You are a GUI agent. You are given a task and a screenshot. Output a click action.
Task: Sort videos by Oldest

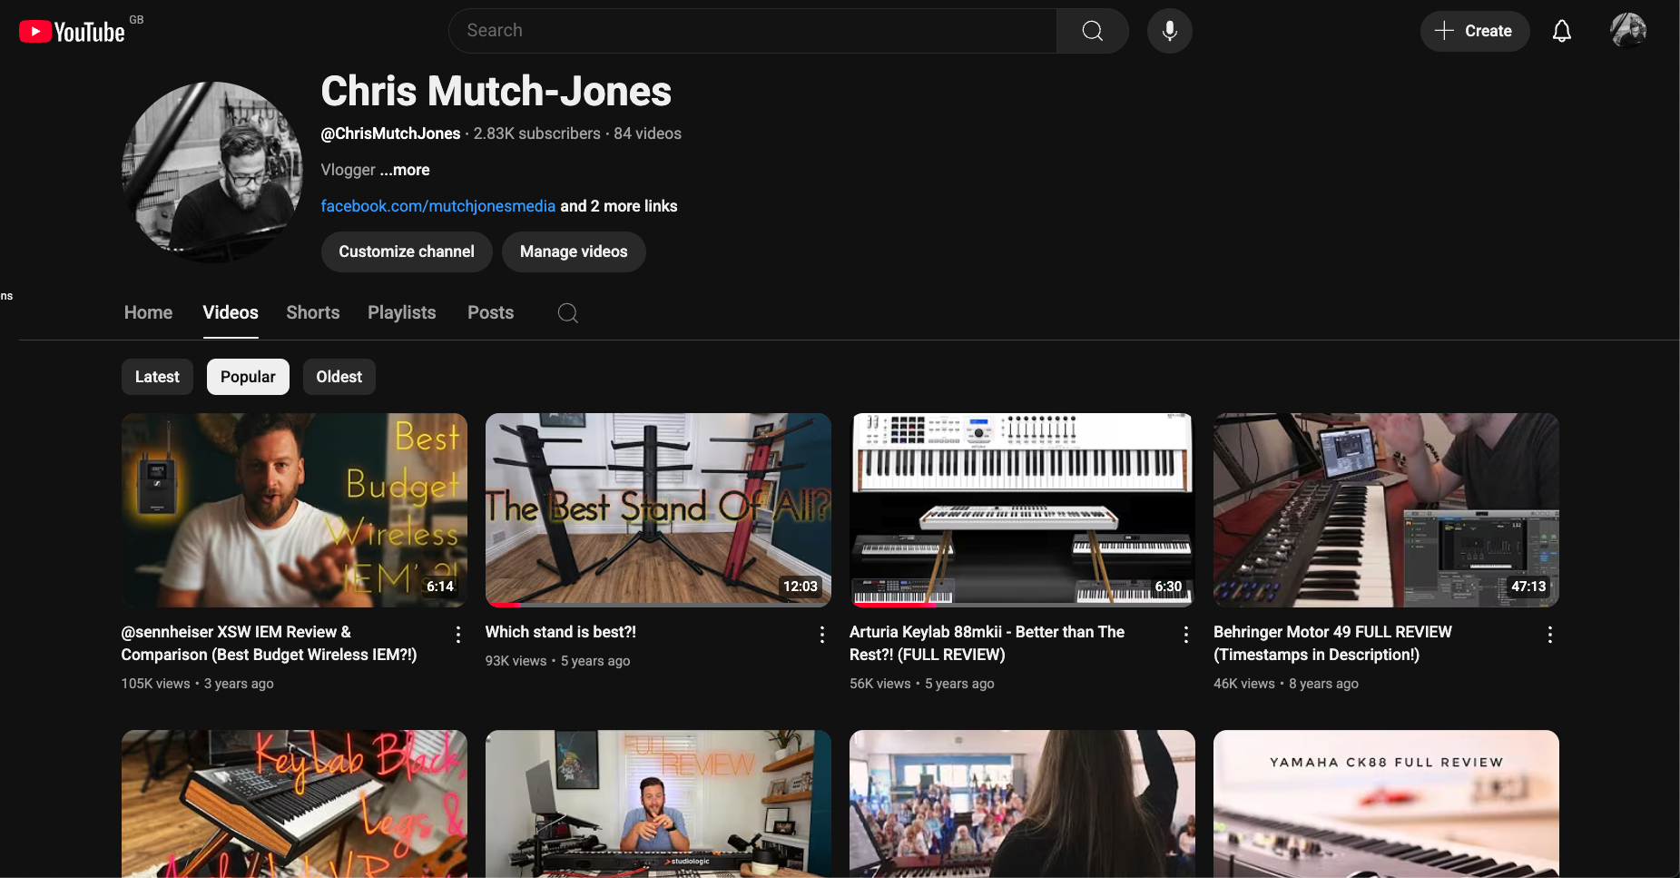(x=339, y=377)
